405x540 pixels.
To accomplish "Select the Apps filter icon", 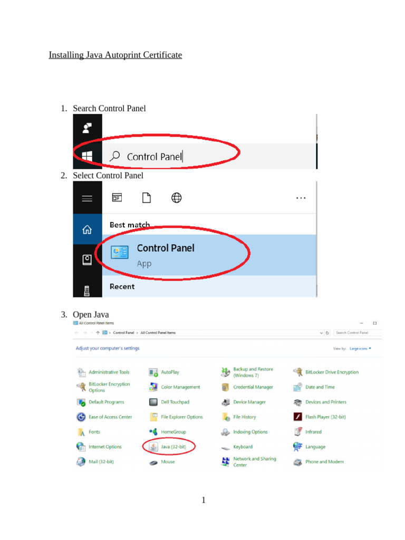I will pos(117,198).
